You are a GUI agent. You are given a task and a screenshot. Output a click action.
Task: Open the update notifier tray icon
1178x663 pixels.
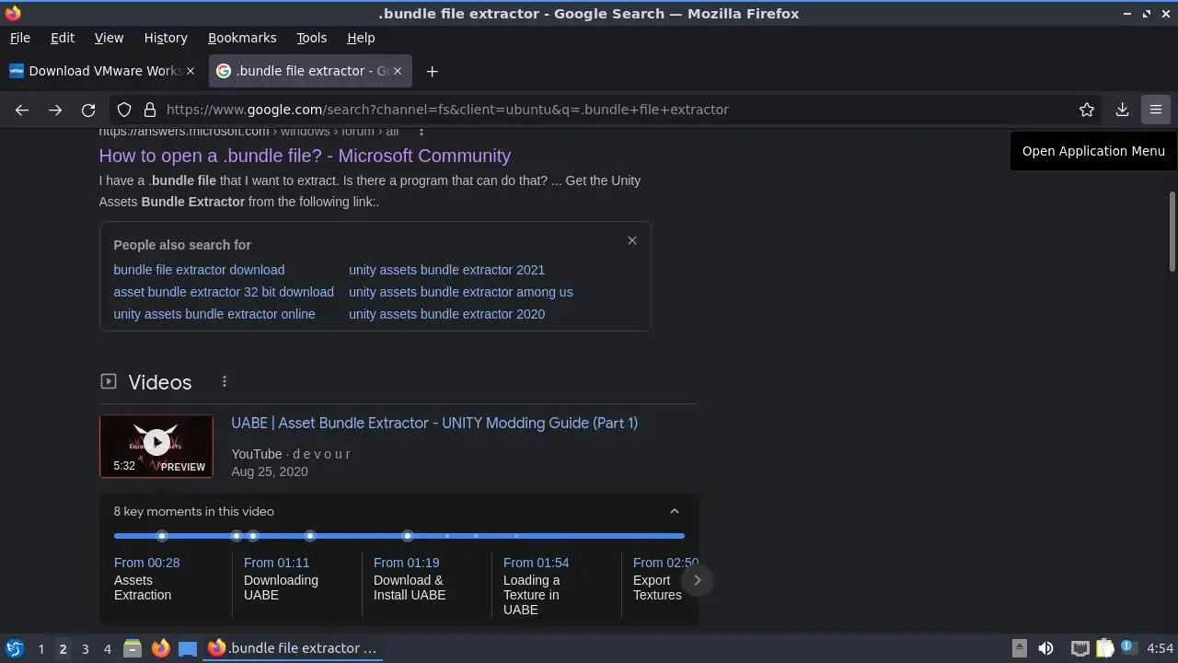click(1128, 648)
